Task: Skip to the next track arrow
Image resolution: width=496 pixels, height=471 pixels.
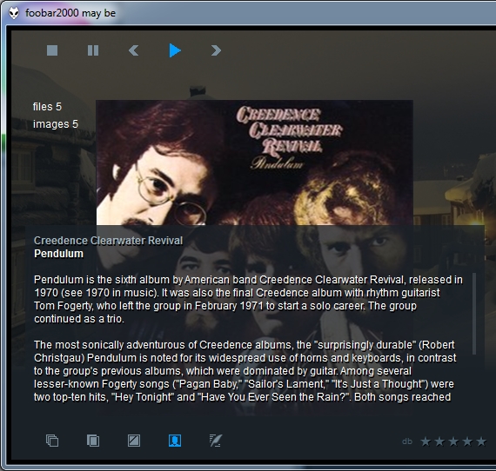Action: click(216, 50)
